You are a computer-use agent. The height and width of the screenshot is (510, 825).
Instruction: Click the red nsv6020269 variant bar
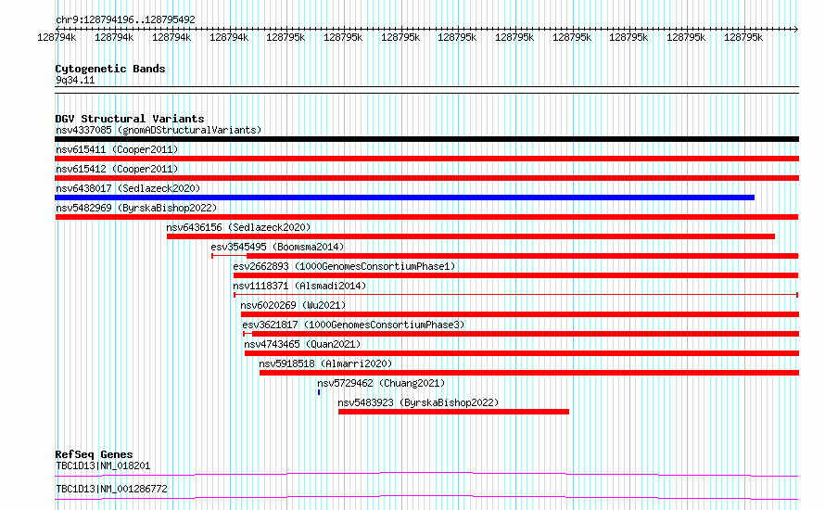pos(520,314)
